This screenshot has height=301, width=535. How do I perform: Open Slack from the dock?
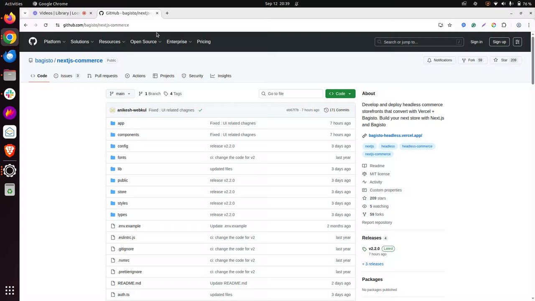point(10,94)
